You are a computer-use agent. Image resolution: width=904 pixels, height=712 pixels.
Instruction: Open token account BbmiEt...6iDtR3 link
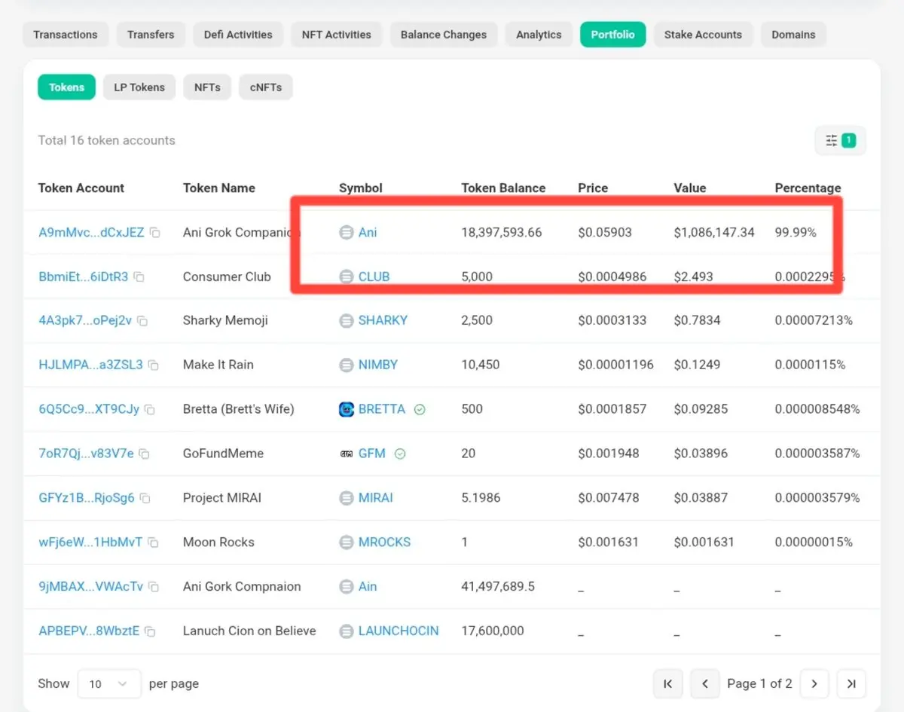click(84, 277)
